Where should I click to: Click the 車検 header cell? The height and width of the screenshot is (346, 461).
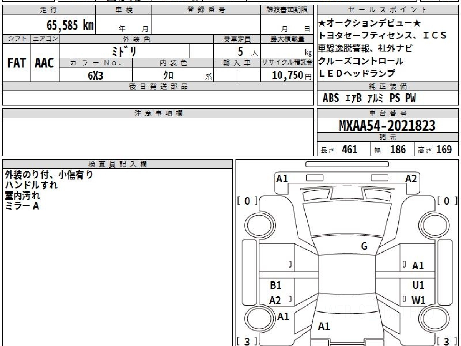click(124, 10)
